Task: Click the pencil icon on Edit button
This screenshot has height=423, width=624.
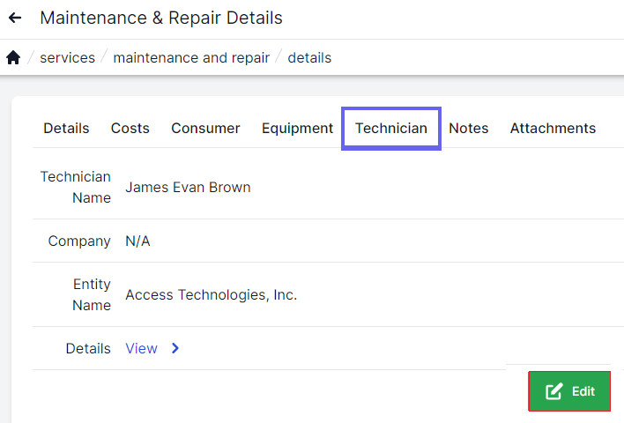Action: pos(554,391)
